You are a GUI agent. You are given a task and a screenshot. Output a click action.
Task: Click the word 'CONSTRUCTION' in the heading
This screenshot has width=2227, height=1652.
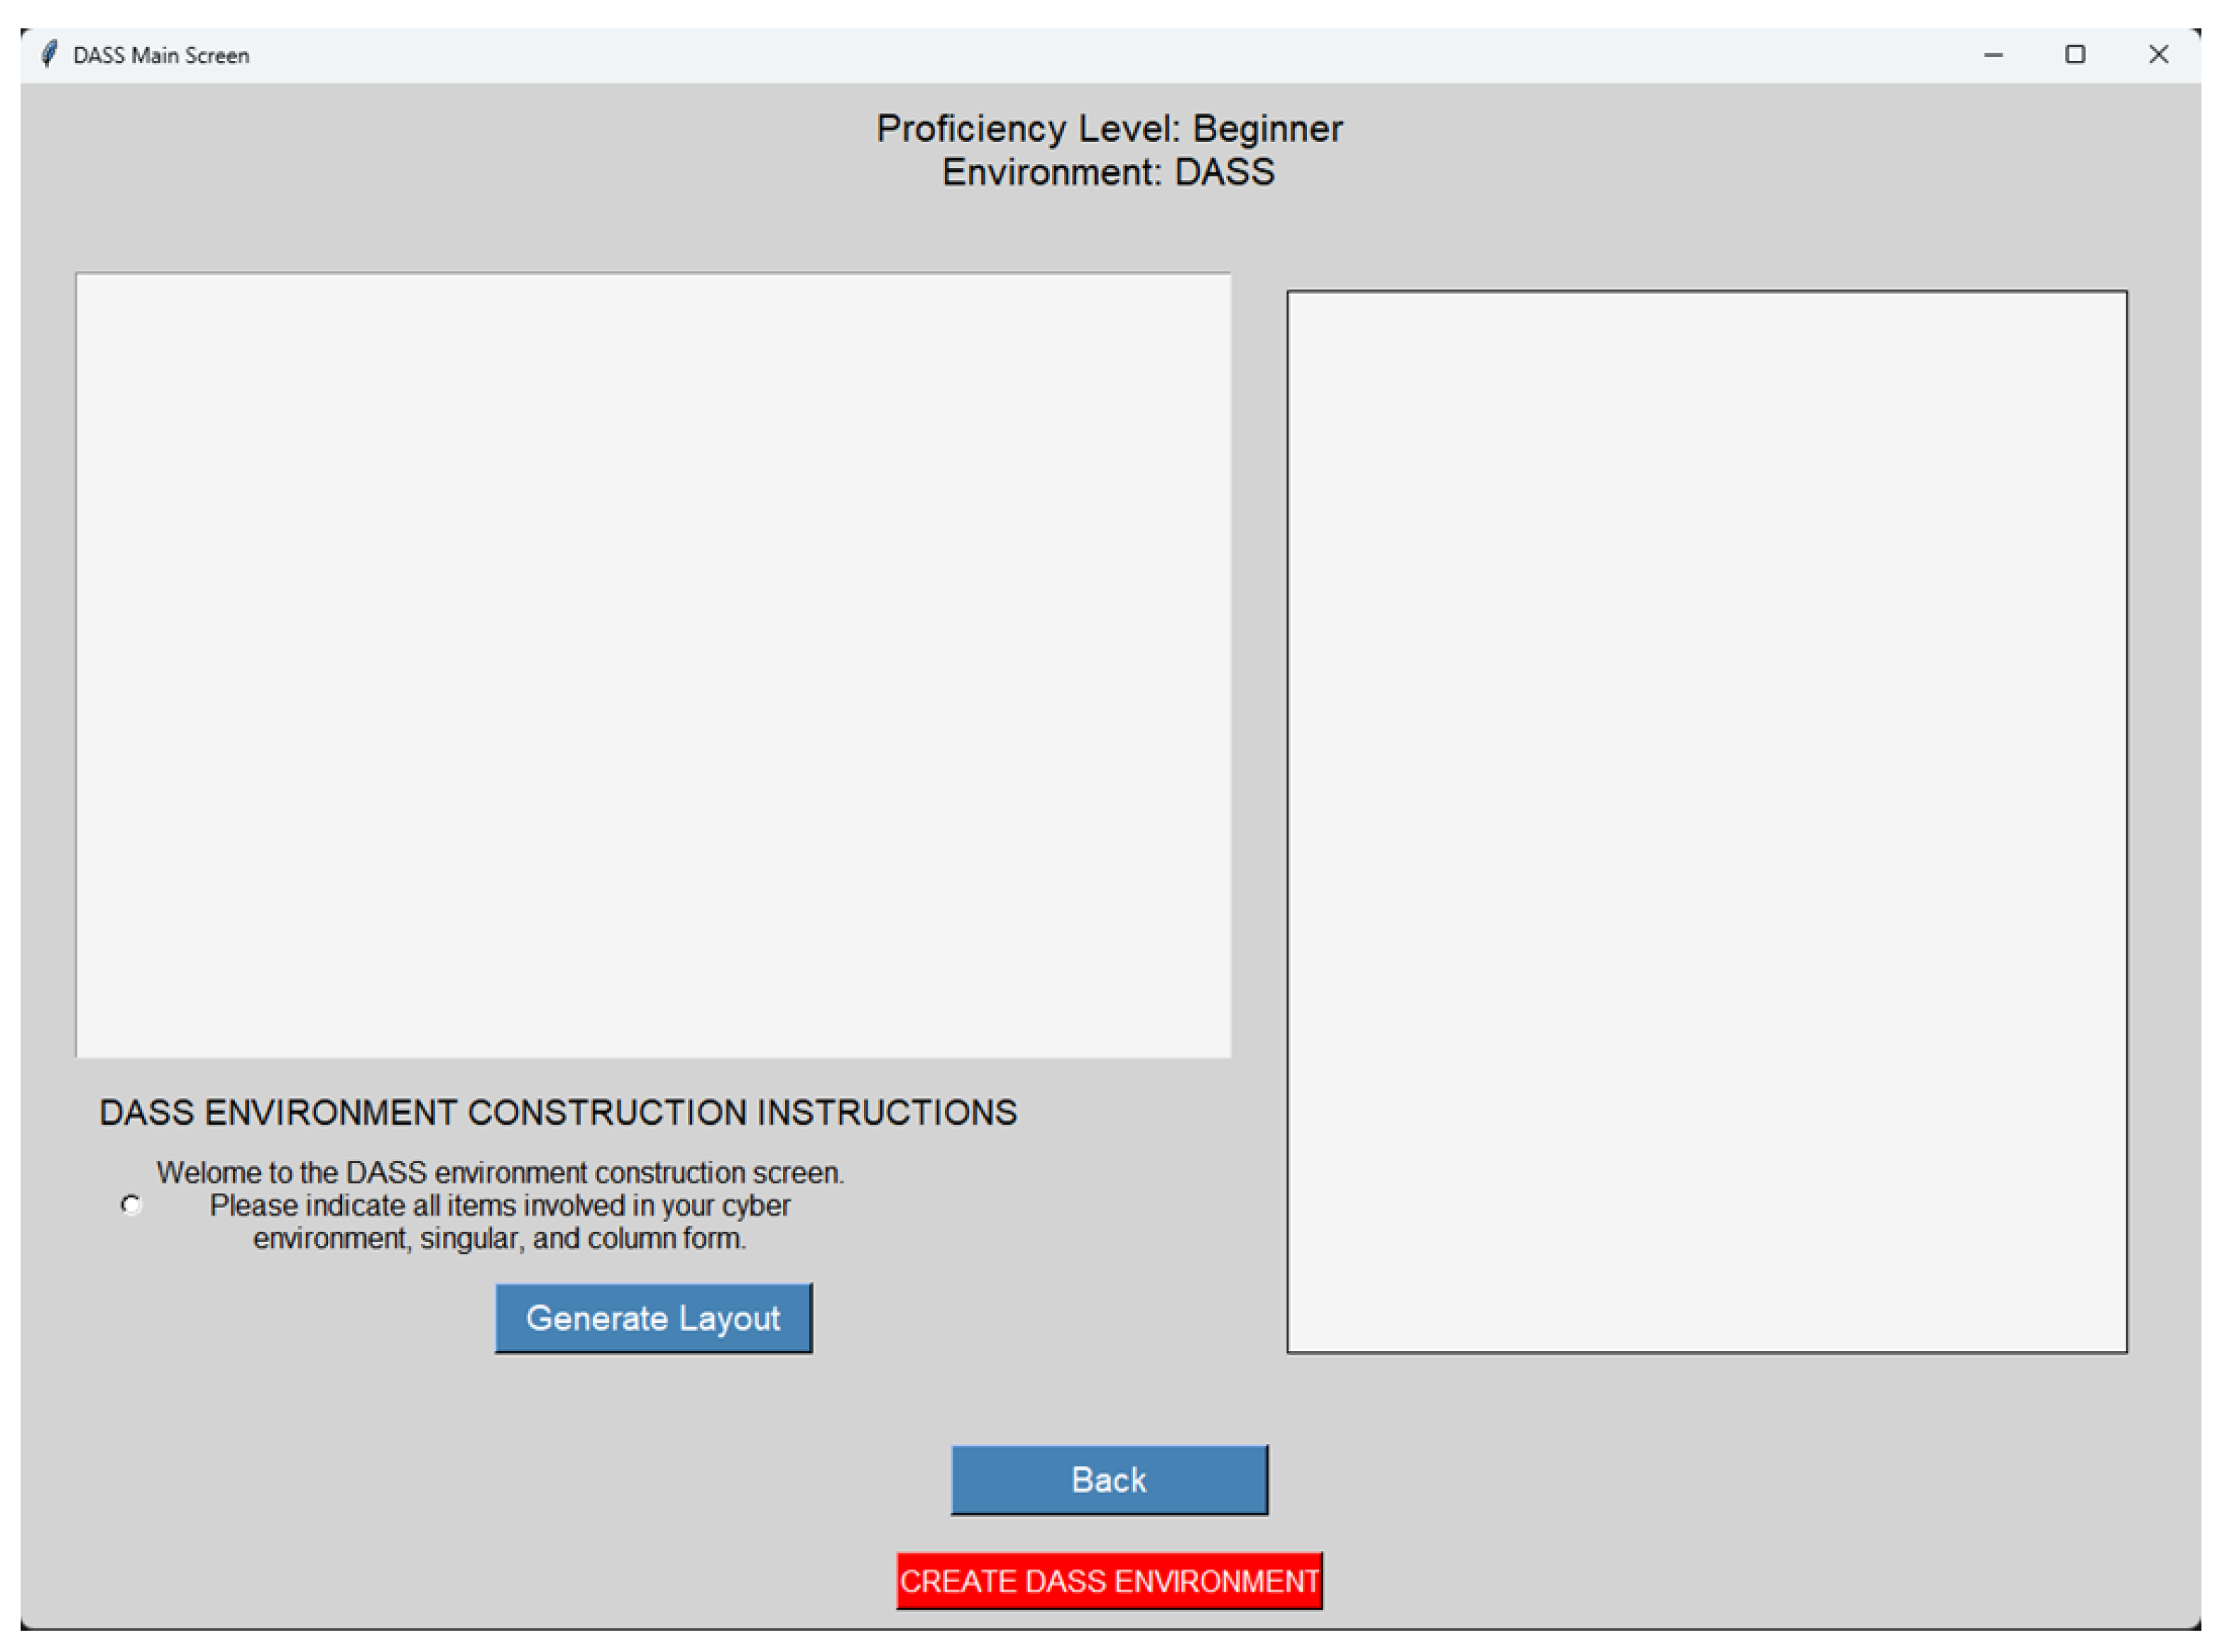point(606,1112)
